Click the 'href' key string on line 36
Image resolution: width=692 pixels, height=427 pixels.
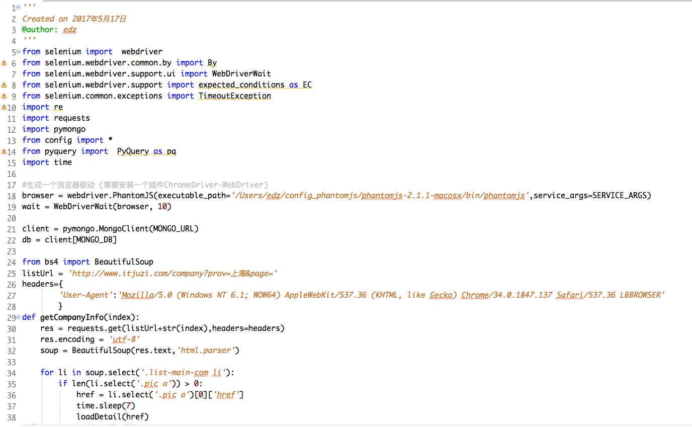(226, 395)
